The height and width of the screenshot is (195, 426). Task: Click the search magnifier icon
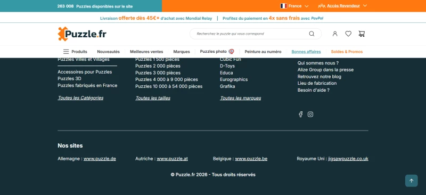(x=312, y=34)
